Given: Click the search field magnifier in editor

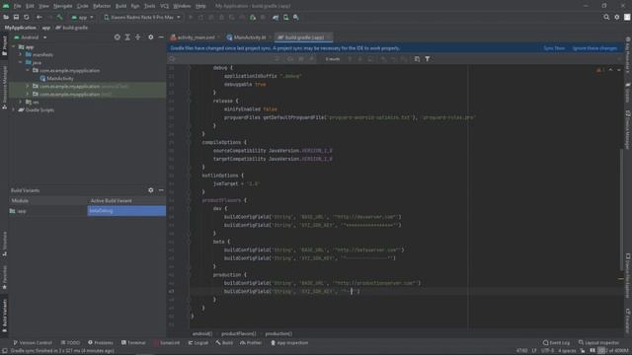Looking at the screenshot, I should click(x=172, y=59).
